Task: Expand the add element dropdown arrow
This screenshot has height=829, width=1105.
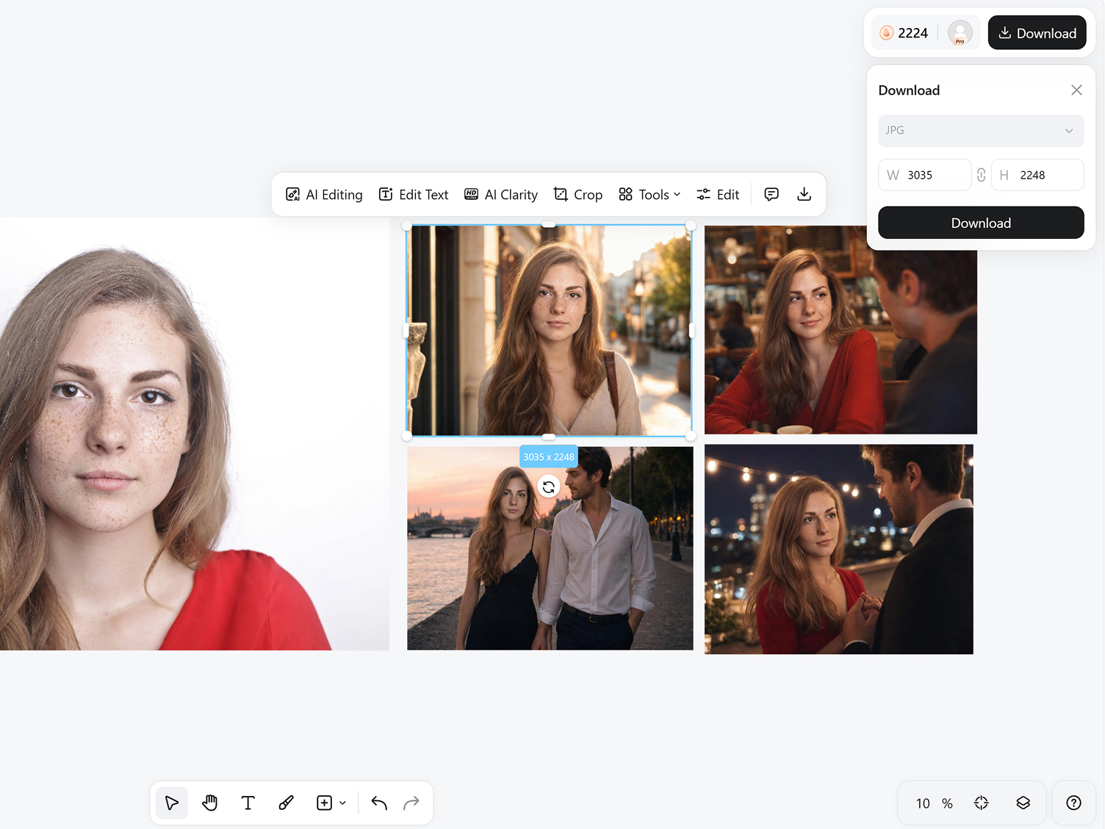Action: coord(342,803)
